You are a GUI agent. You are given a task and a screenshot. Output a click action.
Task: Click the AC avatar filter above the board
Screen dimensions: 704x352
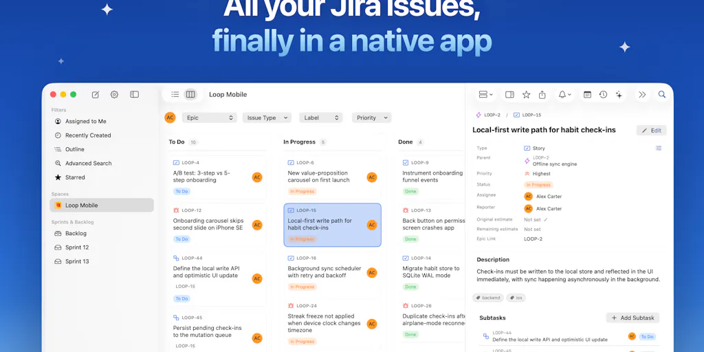170,118
